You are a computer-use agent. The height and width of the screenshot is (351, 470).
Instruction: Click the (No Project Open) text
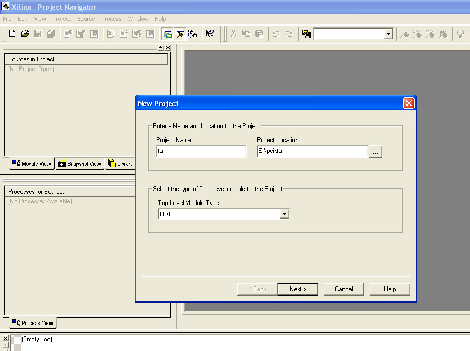31,69
